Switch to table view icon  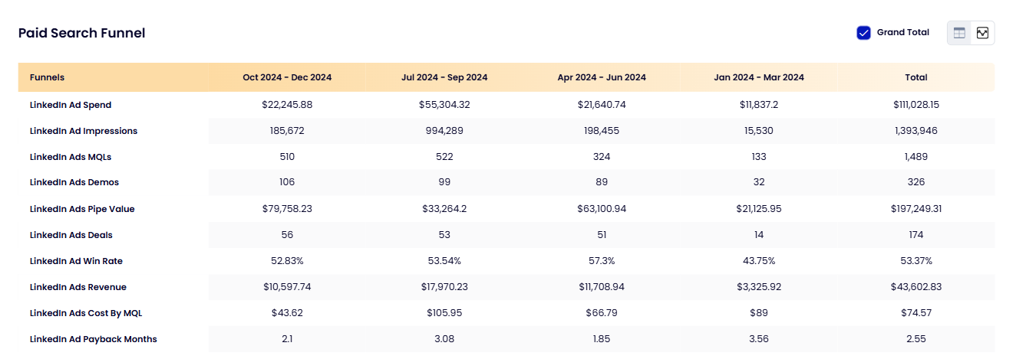tap(959, 33)
